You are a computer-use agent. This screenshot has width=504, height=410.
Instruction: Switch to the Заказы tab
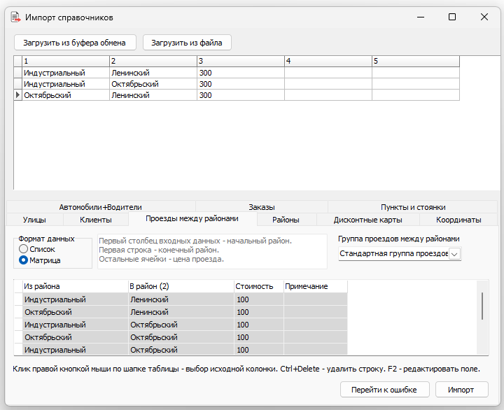pos(261,207)
